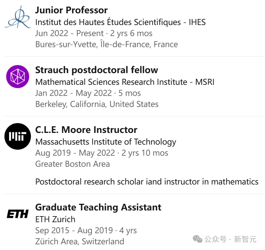Image resolution: width=265 pixels, height=250 pixels.
Task: Click the Berkeley, California location text
Action: point(97,104)
